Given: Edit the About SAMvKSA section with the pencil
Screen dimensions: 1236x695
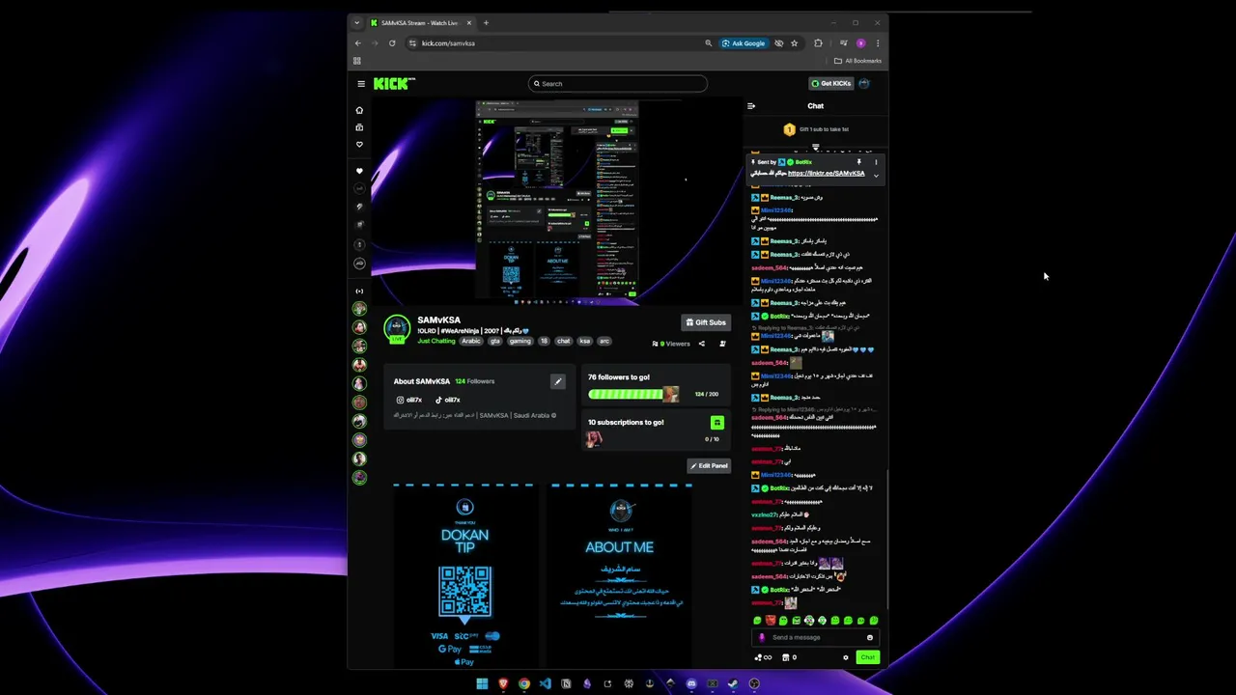Looking at the screenshot, I should coord(557,381).
